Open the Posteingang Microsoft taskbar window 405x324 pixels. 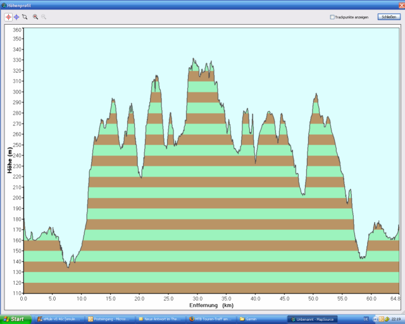(x=110, y=319)
